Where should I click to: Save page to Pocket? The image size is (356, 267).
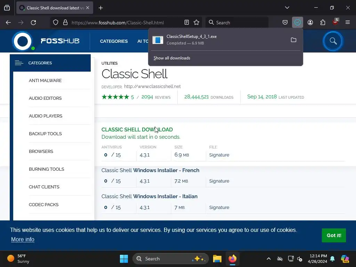tap(285, 23)
